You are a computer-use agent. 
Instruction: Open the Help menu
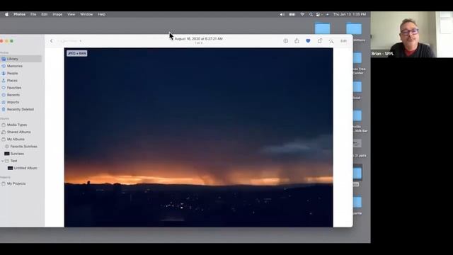pos(101,14)
